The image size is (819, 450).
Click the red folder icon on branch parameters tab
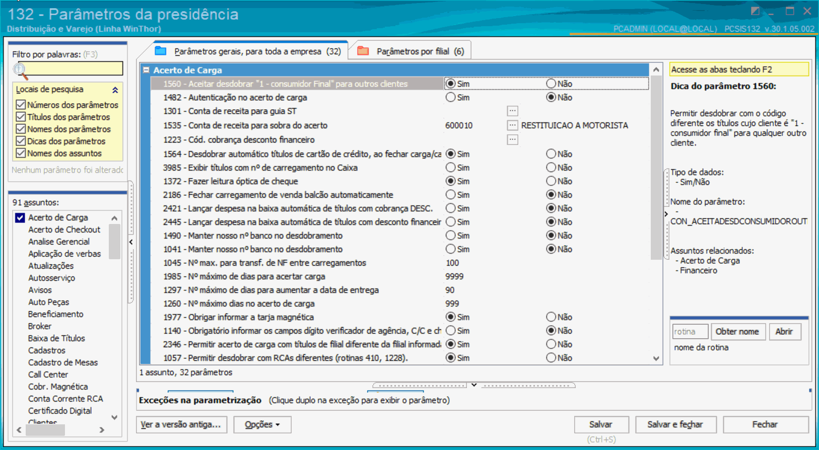[363, 51]
